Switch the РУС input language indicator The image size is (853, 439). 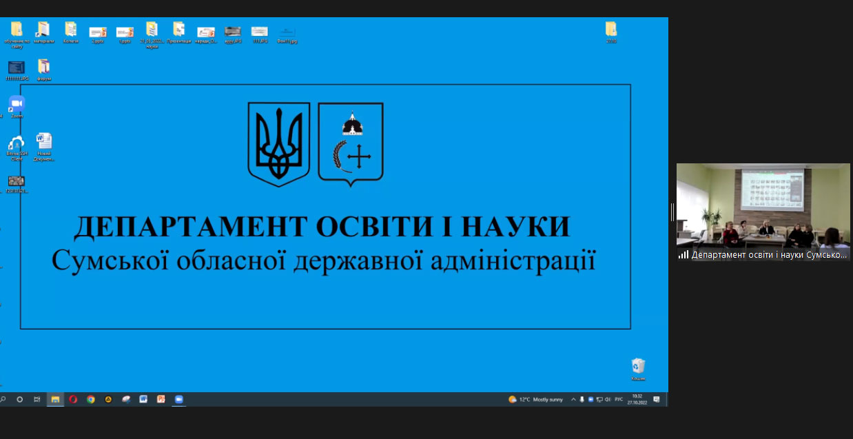point(619,399)
